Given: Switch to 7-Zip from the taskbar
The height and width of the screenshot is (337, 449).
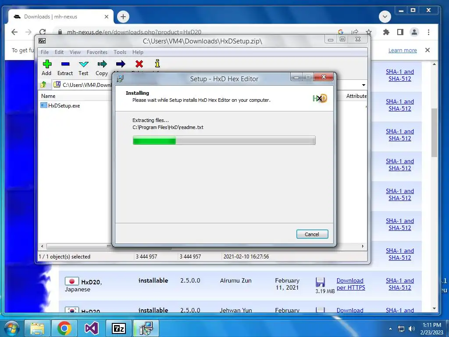Looking at the screenshot, I should (x=119, y=328).
